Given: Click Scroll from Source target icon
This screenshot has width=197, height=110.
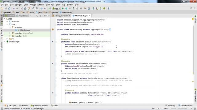Looking at the screenshot, I should 37,16.
